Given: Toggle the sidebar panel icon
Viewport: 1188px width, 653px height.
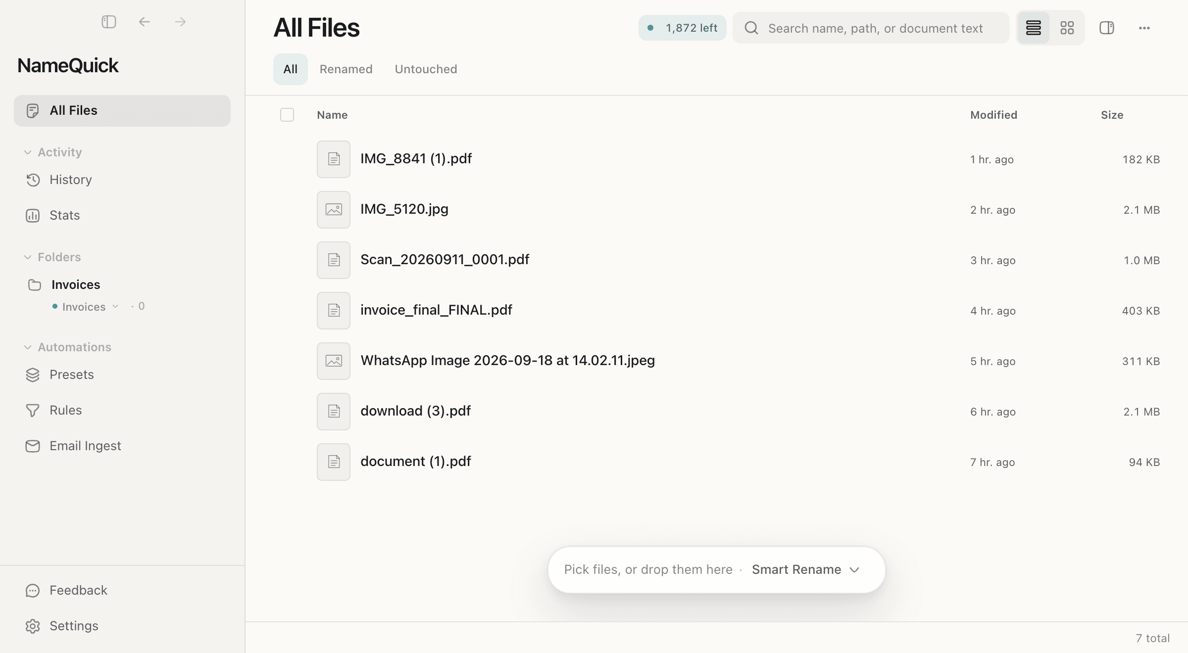Looking at the screenshot, I should 108,22.
